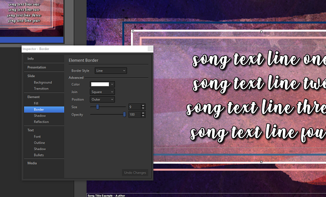Click the white border Color swatch

(100, 84)
